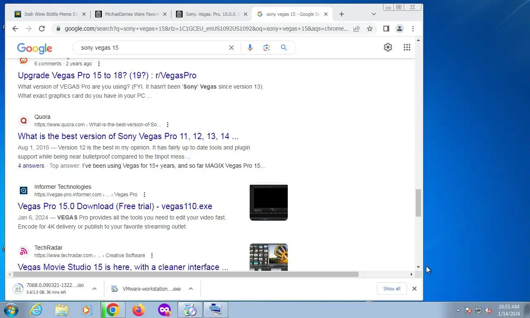Open Vegas Pro 15.0 Download result

point(115,206)
